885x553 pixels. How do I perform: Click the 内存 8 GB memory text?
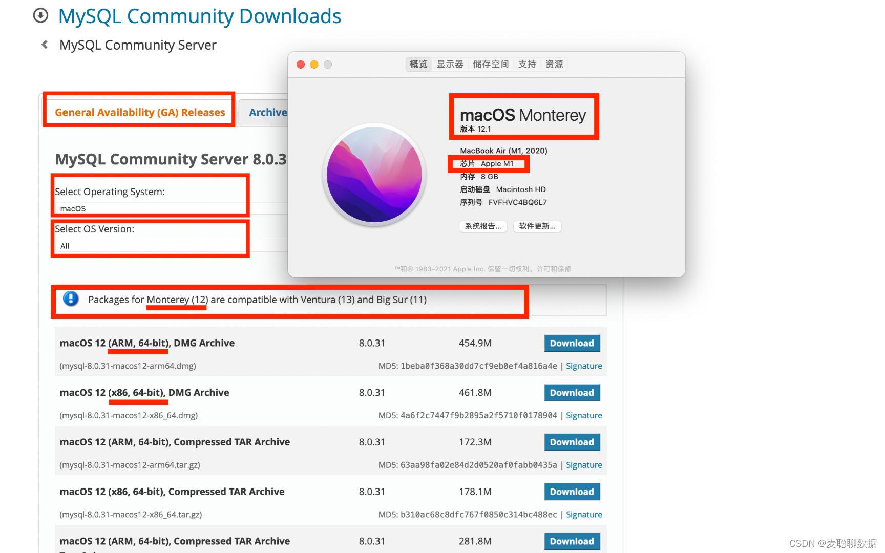pos(479,177)
